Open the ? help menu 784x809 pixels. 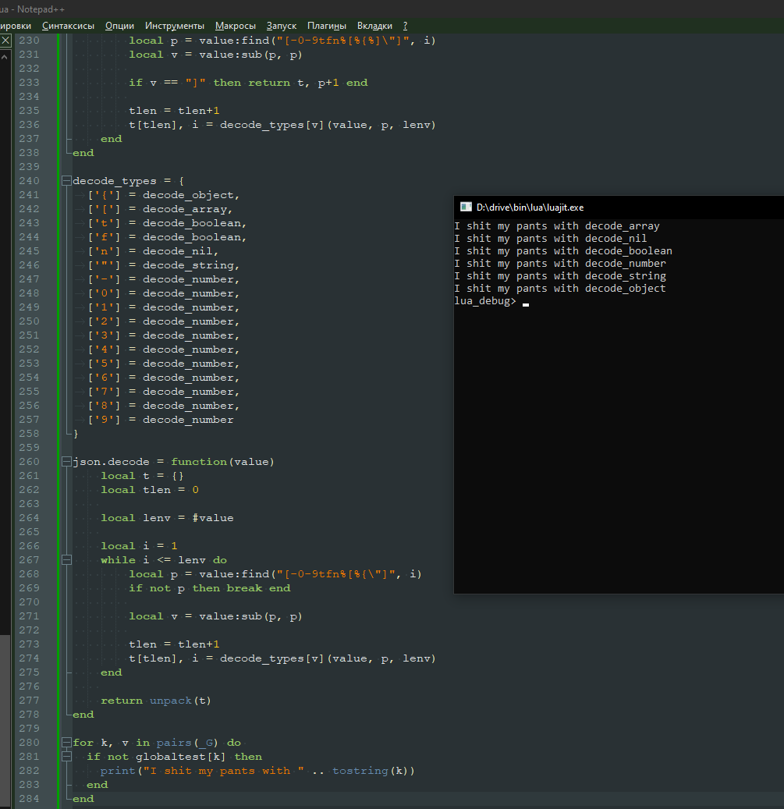[406, 26]
